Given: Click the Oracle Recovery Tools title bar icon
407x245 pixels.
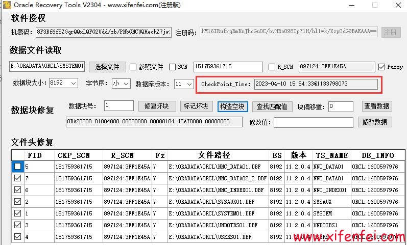Looking at the screenshot, I should tap(7, 5).
